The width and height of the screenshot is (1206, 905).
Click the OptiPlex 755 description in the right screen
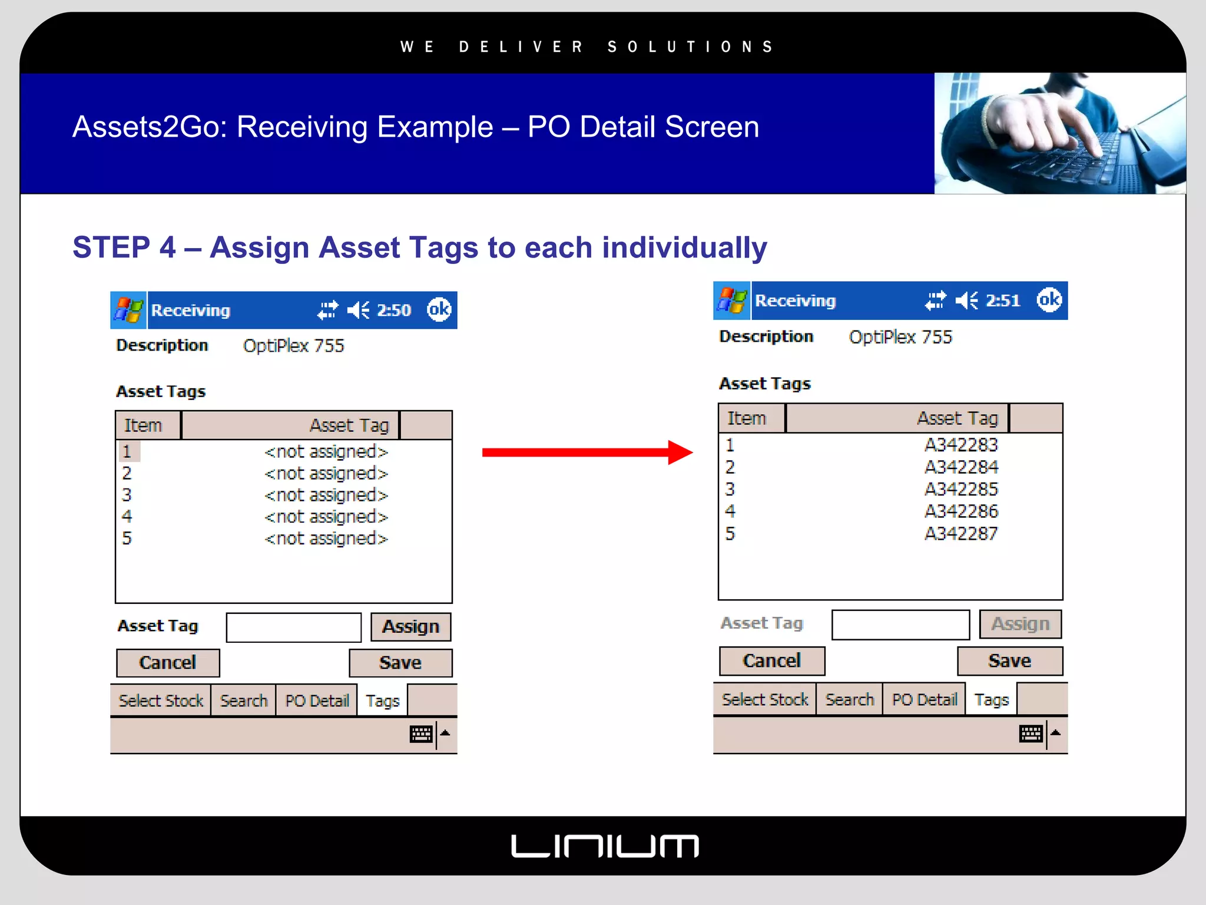[x=900, y=337]
